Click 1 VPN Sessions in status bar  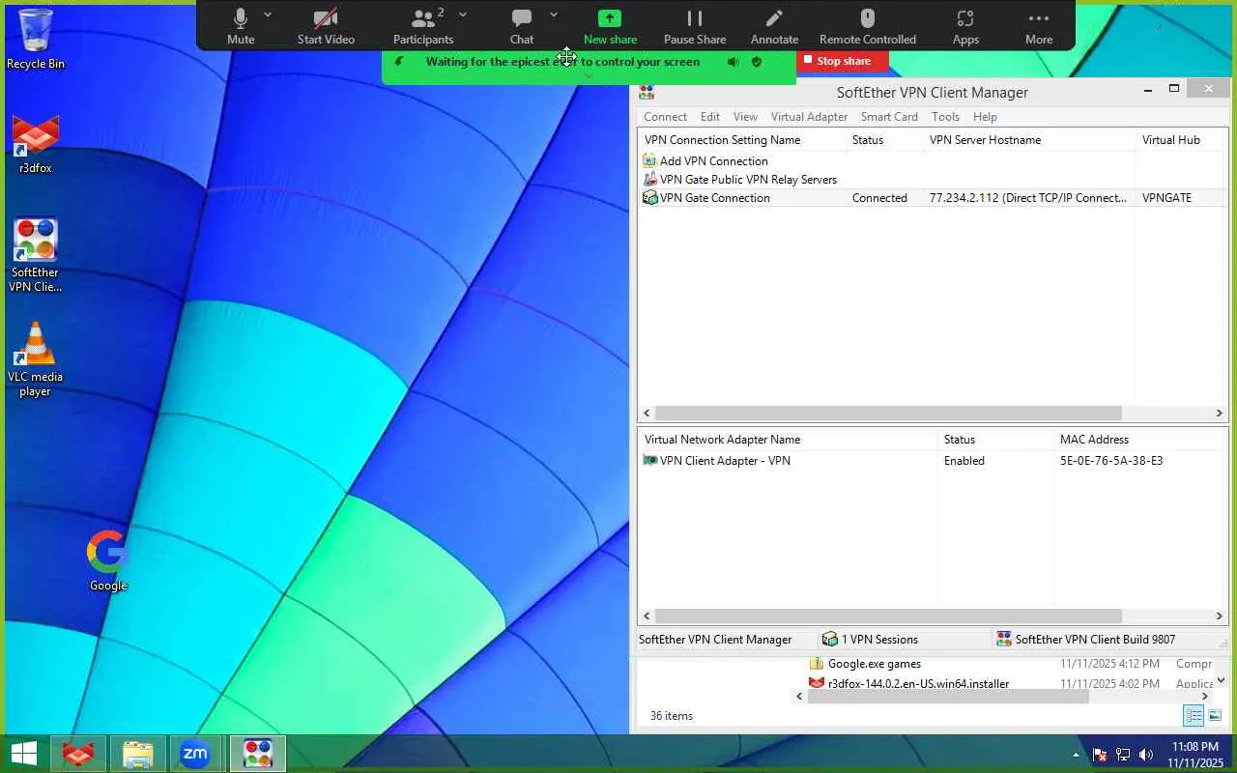(870, 640)
